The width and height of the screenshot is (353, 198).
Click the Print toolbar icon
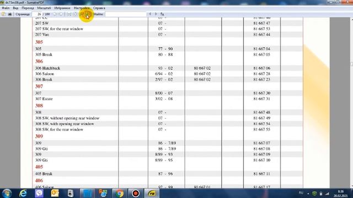point(10,14)
